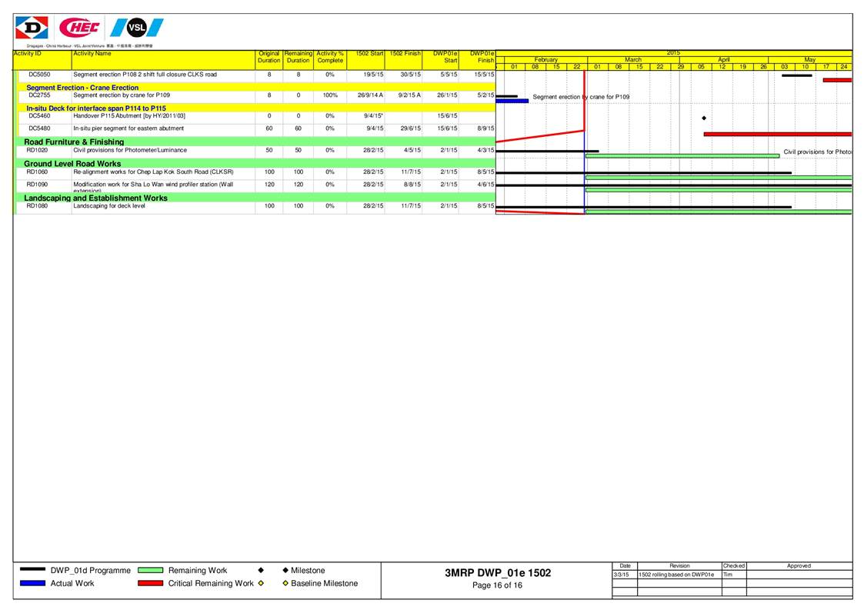Screen dimensions: 864x610
Task: Select activity ID 'RD1090'
Action: (37, 185)
